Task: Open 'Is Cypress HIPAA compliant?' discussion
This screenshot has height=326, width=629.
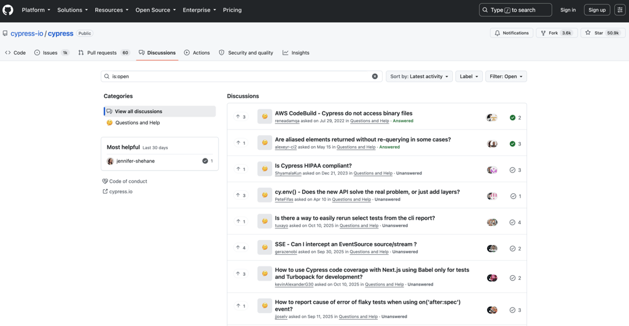Action: pos(313,166)
